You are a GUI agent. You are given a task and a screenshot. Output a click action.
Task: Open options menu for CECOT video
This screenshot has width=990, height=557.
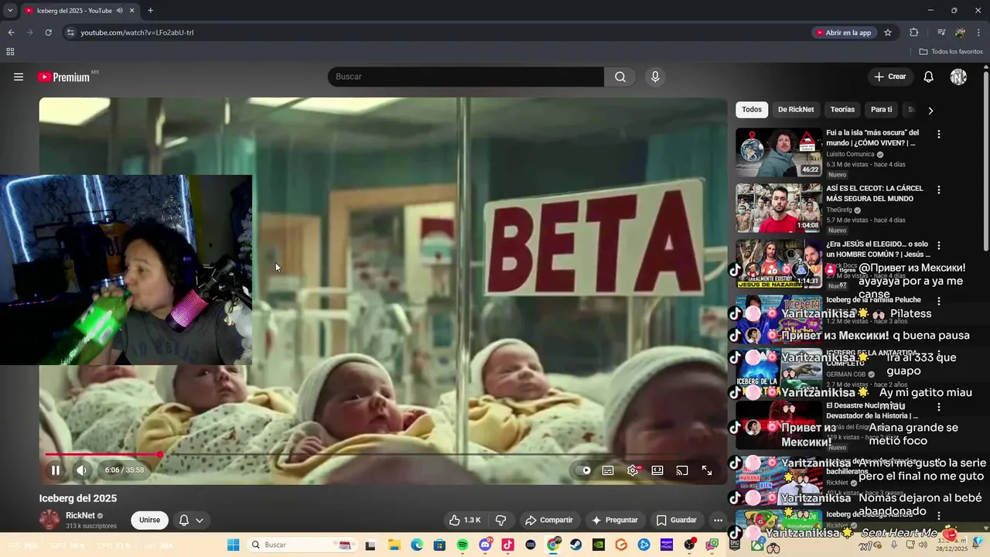click(x=939, y=190)
